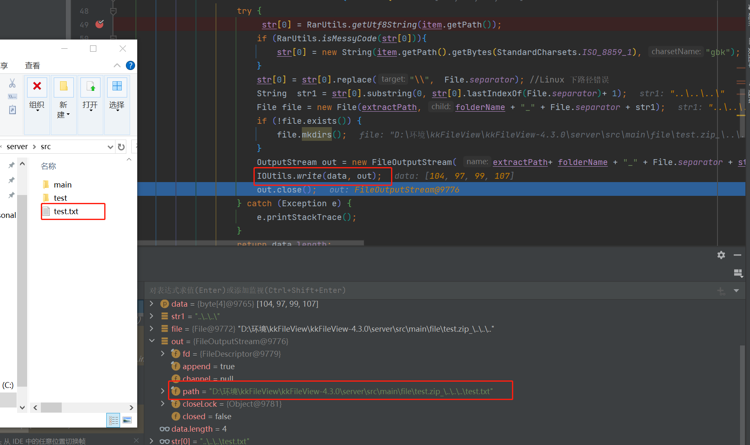This screenshot has height=445, width=750.
Task: Expand the path field node
Action: (x=163, y=391)
